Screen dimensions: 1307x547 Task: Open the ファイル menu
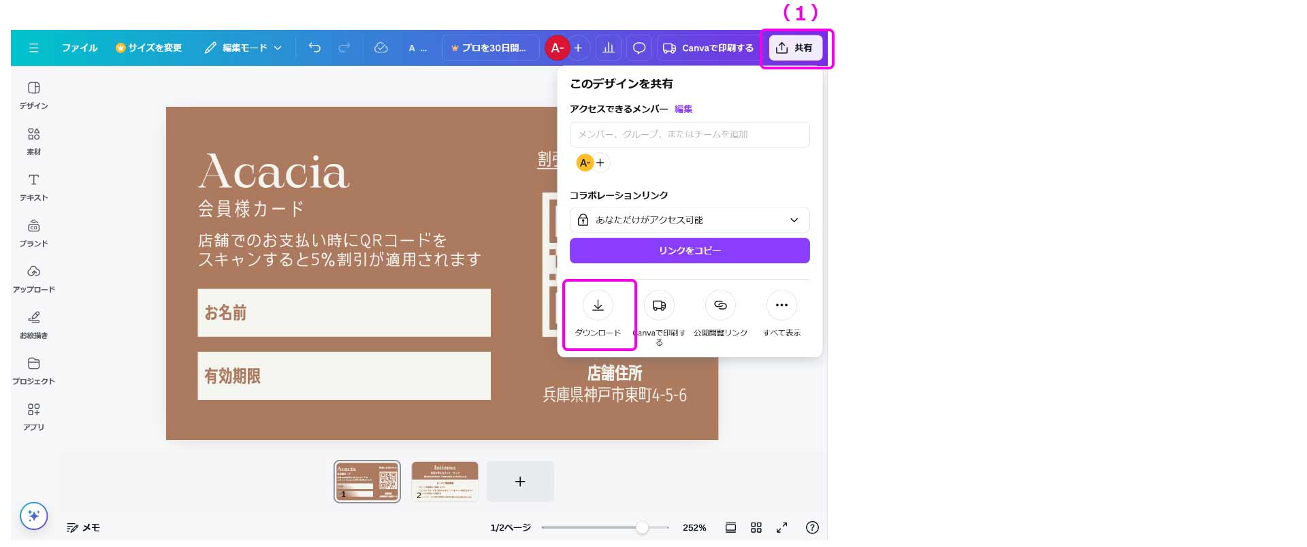coord(80,48)
